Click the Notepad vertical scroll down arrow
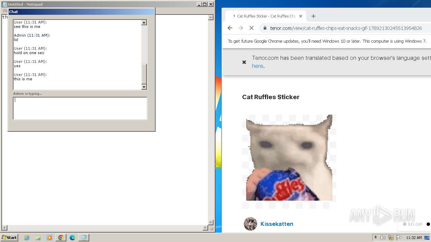Viewport: 431px width, 242px height. (x=211, y=222)
